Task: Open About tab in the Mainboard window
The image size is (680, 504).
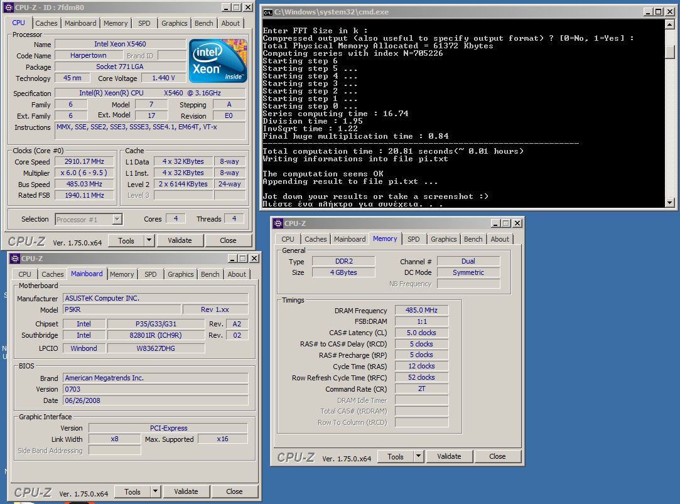Action: pyautogui.click(x=237, y=274)
